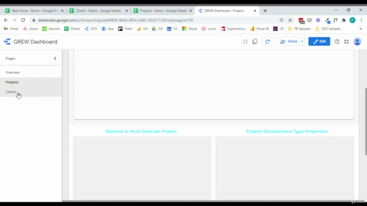Go forward in browser history

coord(14,21)
